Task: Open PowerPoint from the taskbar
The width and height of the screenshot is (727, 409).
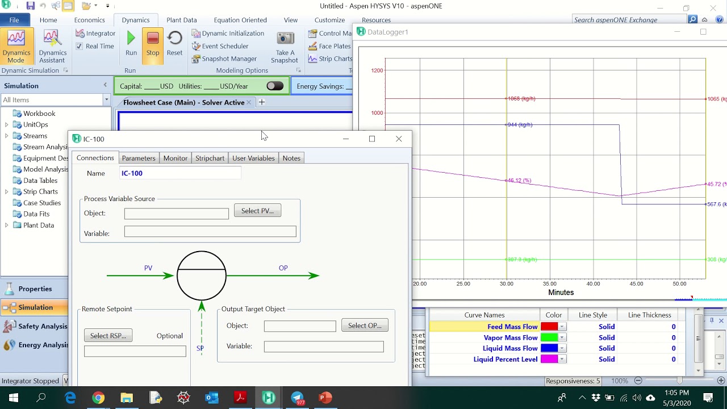Action: coord(325,398)
